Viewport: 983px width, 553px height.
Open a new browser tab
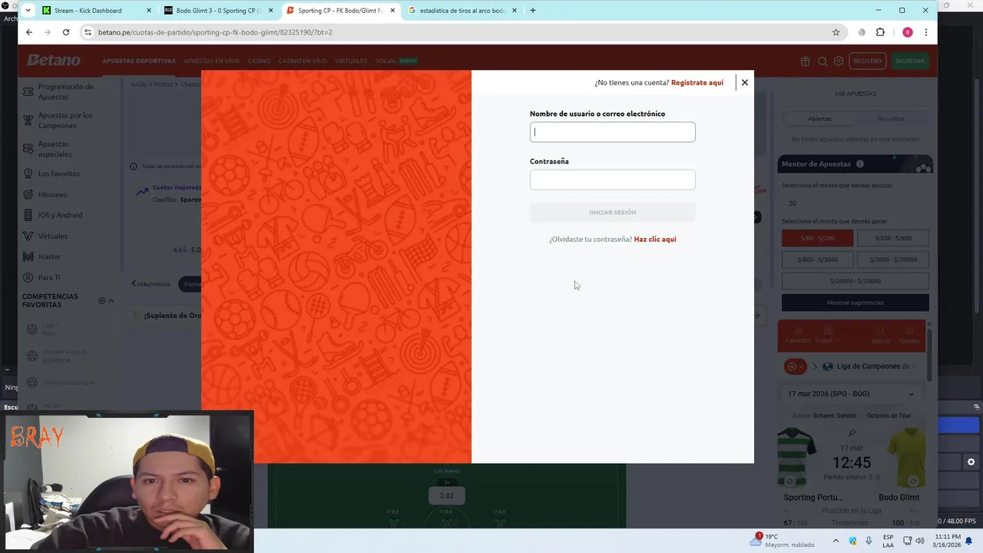tap(533, 11)
